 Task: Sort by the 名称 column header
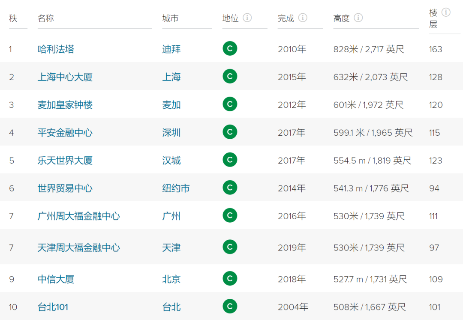point(46,18)
